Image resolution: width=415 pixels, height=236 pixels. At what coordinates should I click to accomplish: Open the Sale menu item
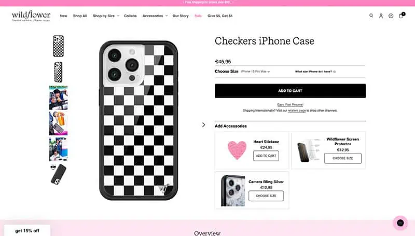point(198,16)
